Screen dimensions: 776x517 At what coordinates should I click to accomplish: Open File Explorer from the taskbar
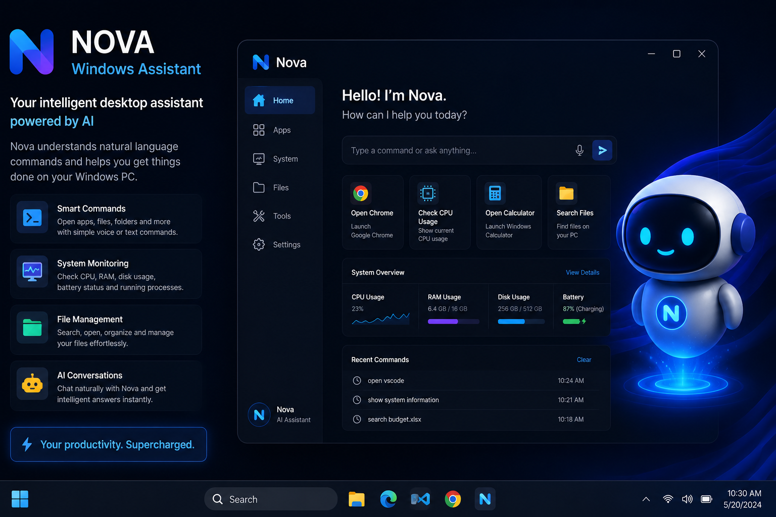tap(357, 499)
